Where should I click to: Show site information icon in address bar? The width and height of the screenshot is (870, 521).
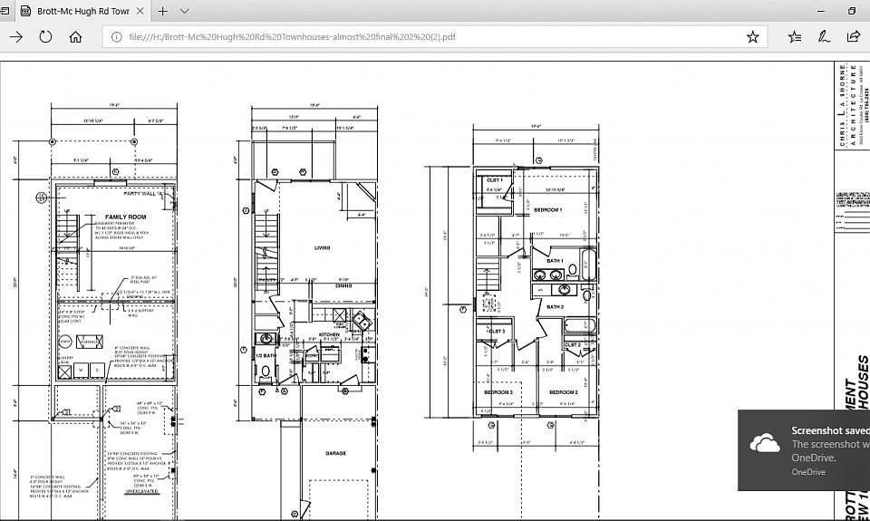click(115, 37)
